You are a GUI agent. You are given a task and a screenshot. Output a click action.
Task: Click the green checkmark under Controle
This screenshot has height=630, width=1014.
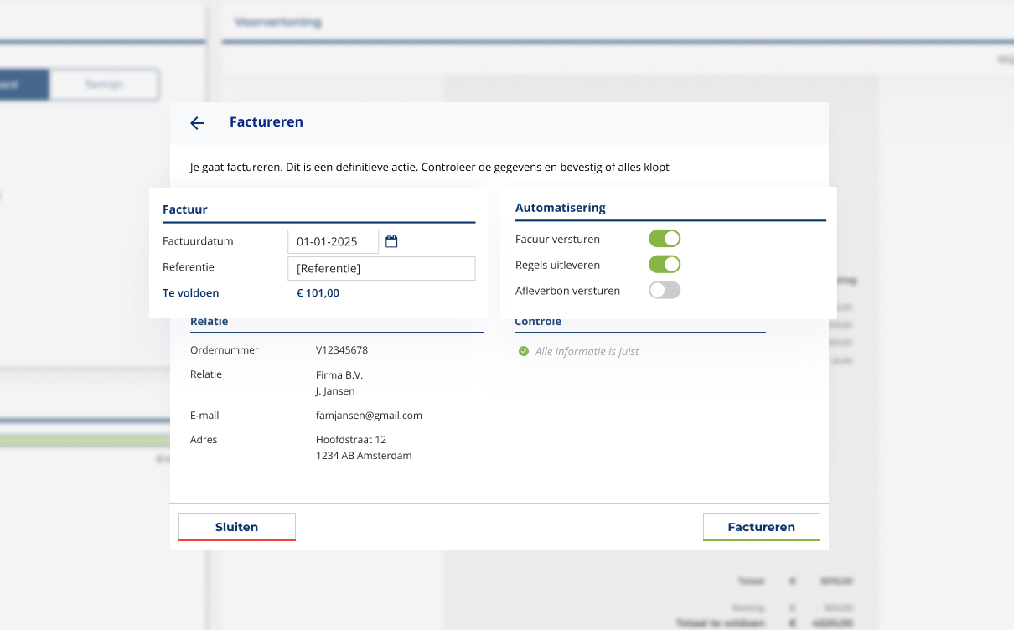tap(524, 352)
